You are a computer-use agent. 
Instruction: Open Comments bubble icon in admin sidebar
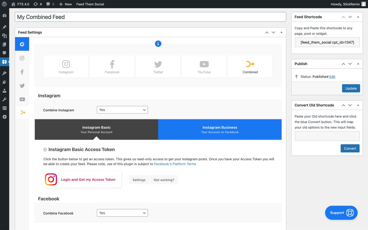click(4, 53)
